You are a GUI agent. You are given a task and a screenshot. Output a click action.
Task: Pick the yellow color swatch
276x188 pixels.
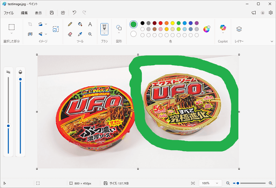173,23
